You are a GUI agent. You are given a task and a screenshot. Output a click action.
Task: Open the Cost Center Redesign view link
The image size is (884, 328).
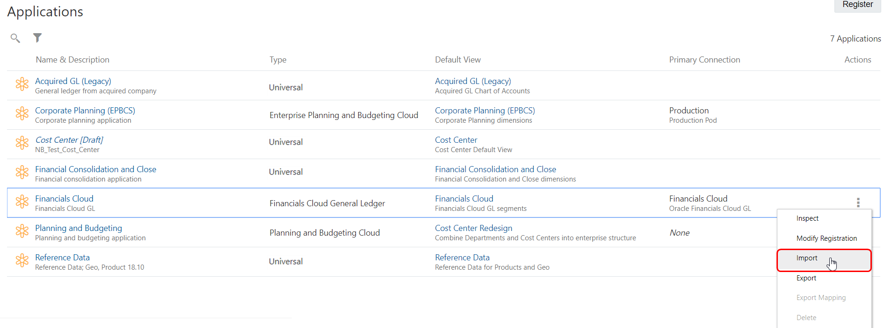point(474,228)
